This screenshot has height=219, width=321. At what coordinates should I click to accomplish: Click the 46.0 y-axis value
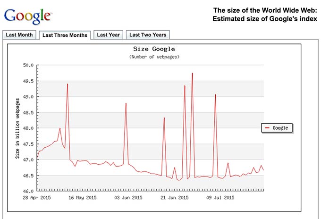click(28, 191)
